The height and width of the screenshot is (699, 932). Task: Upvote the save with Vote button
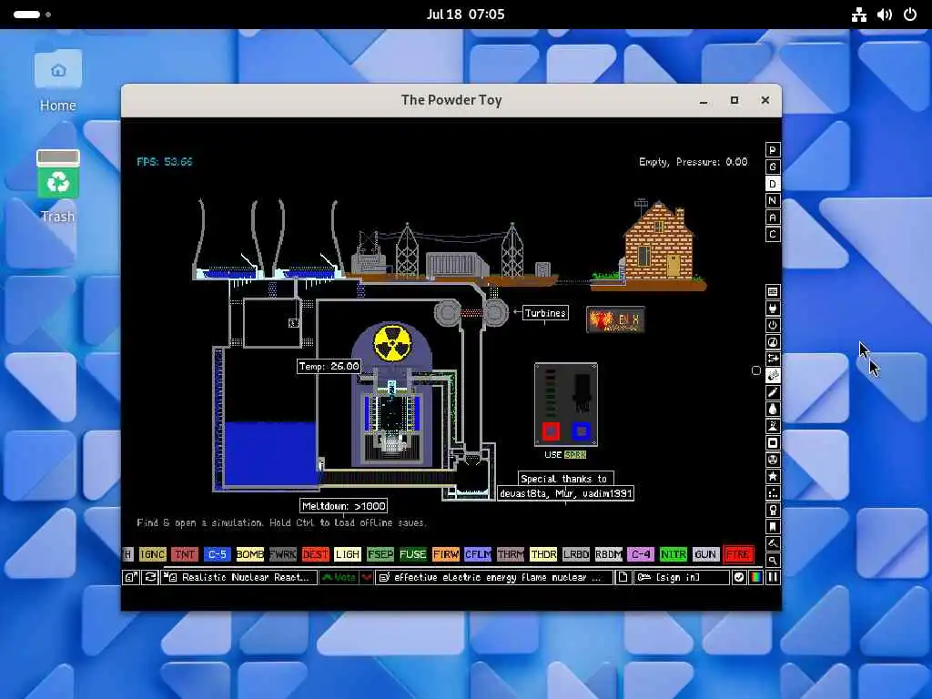click(339, 577)
